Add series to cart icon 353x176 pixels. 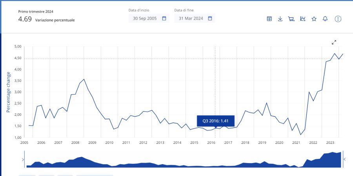point(291,19)
